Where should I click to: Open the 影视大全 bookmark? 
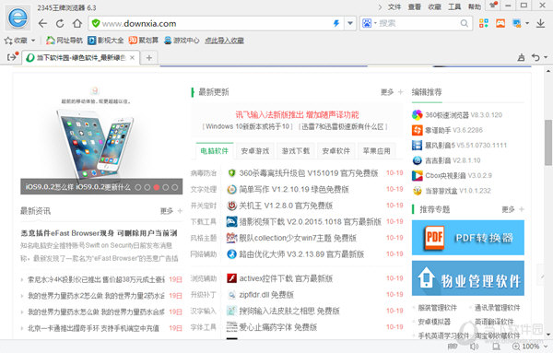[106, 41]
